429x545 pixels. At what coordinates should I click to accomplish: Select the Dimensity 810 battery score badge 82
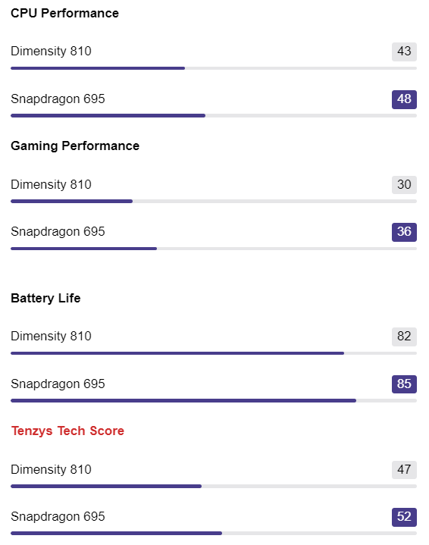click(x=404, y=337)
